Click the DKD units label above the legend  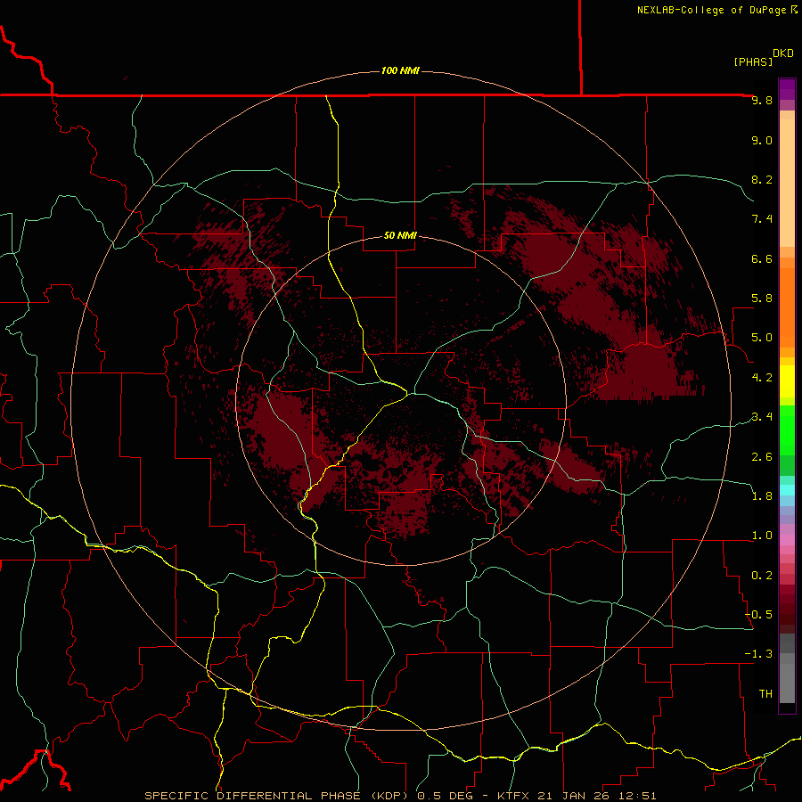(783, 53)
